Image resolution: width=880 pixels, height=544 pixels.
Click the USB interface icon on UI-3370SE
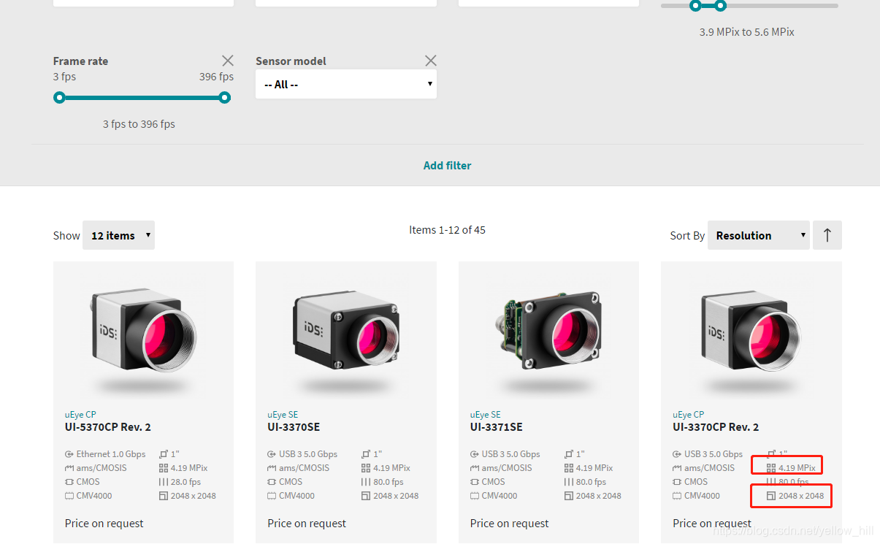point(272,454)
